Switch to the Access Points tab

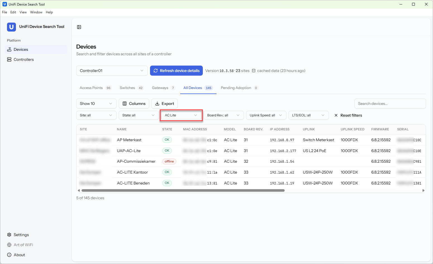coord(95,88)
